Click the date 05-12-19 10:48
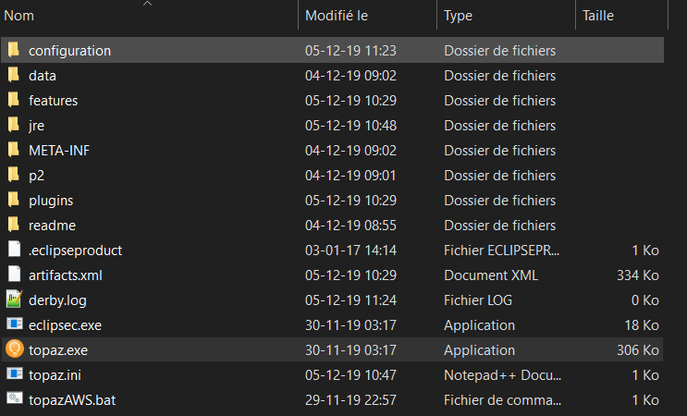The height and width of the screenshot is (416, 687). pos(351,126)
